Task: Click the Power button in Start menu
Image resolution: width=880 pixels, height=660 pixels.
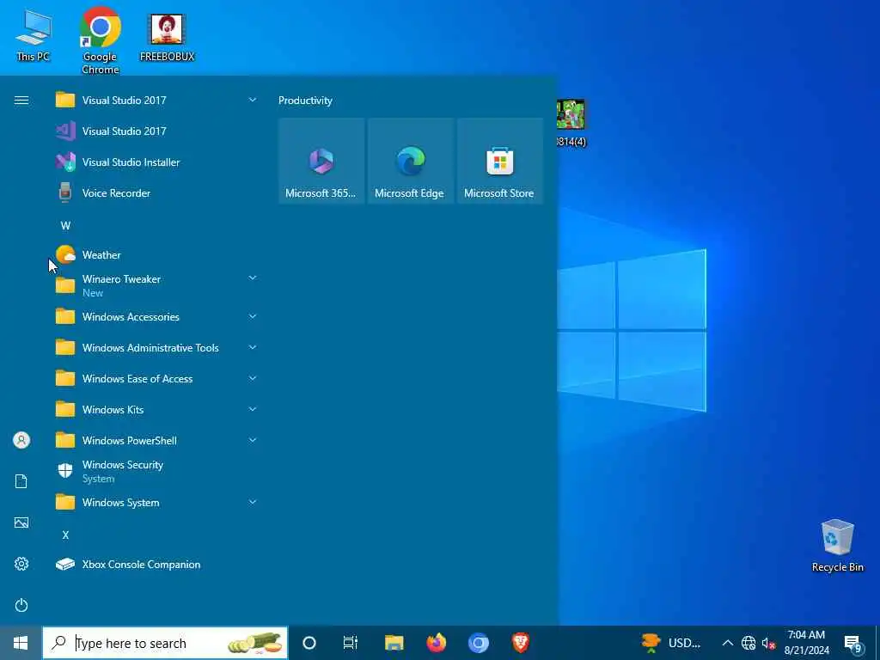Action: (21, 605)
